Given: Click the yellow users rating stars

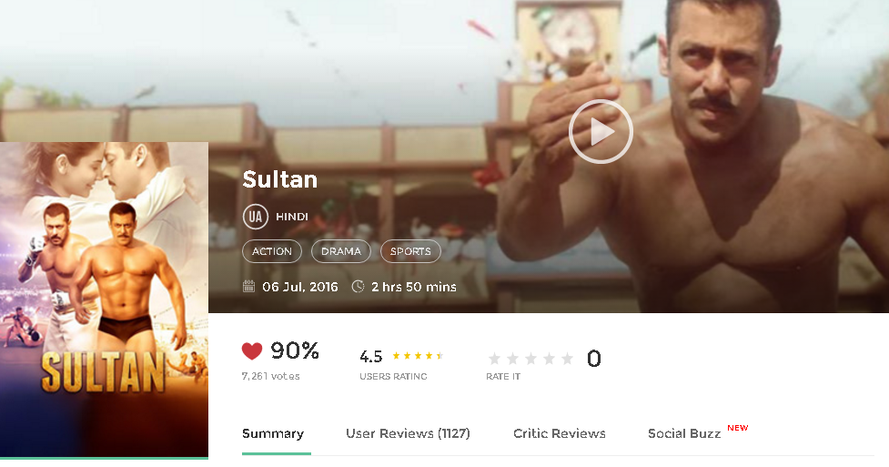Looking at the screenshot, I should pyautogui.click(x=418, y=356).
